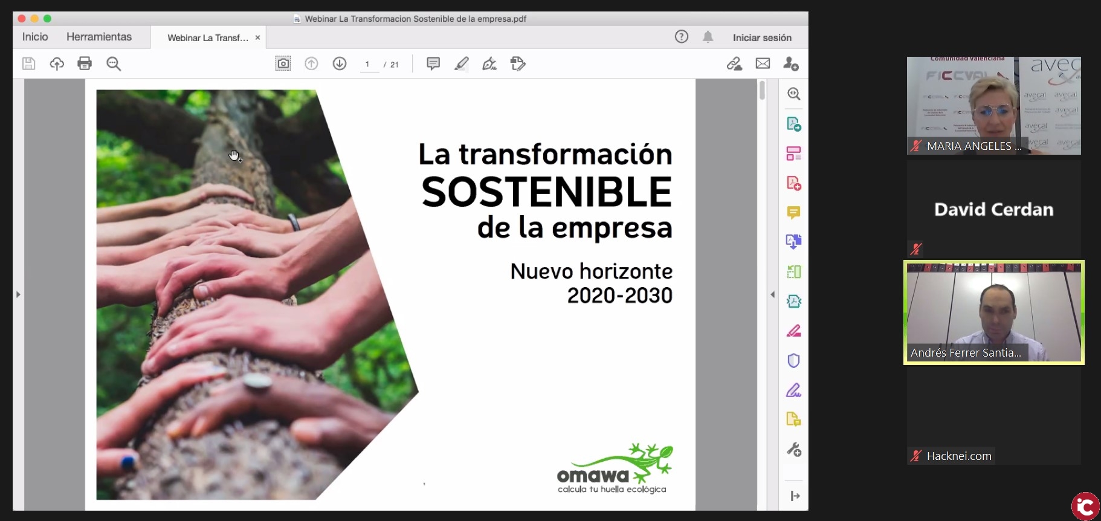Click the print icon in toolbar
Viewport: 1101px width, 521px height.
pyautogui.click(x=85, y=63)
